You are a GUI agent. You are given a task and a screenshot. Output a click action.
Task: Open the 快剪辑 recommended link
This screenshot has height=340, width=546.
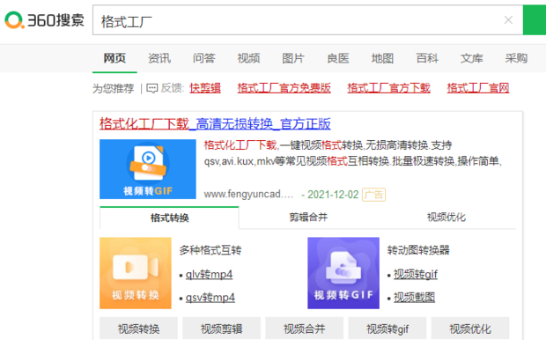205,88
